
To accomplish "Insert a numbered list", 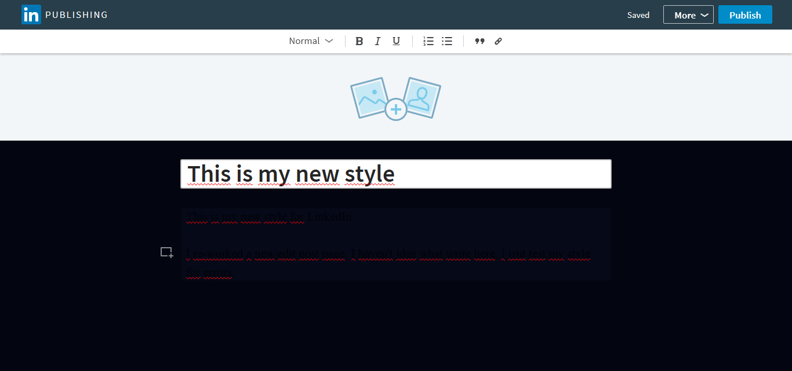I will click(x=428, y=41).
